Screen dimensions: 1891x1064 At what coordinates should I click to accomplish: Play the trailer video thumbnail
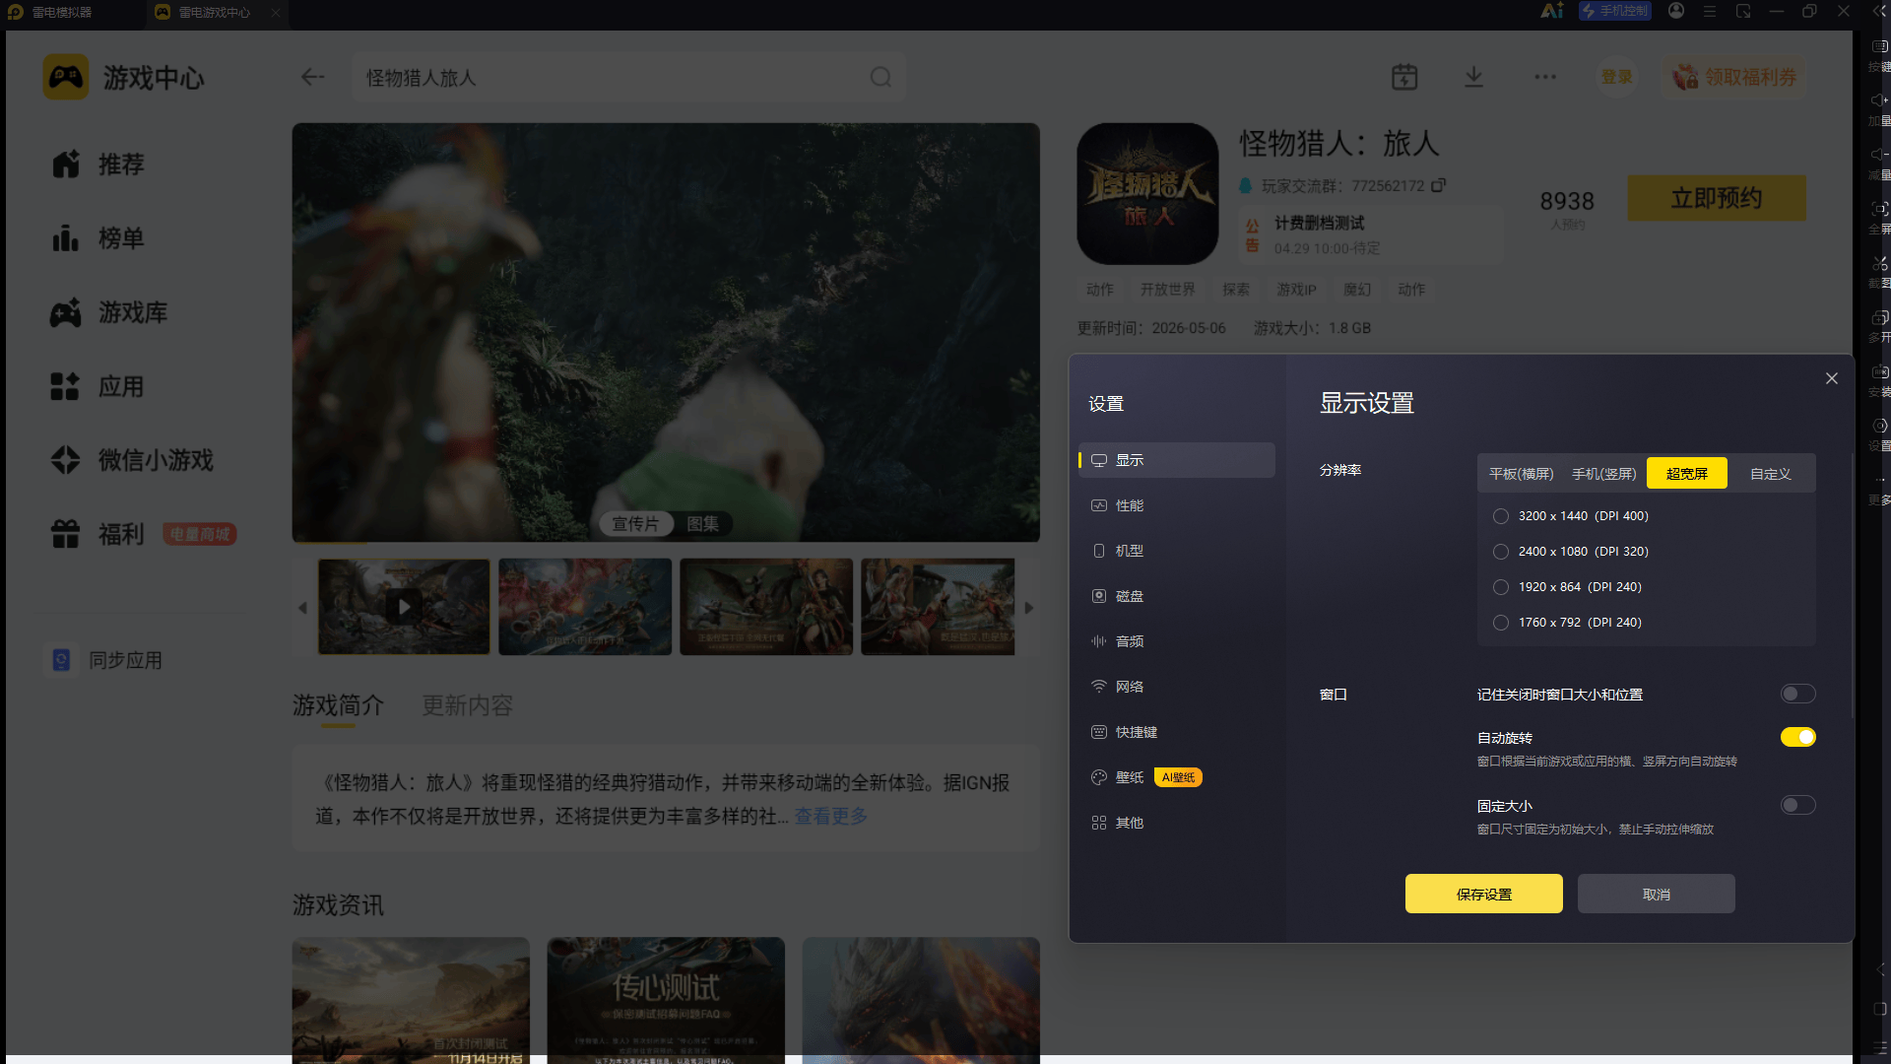tap(404, 607)
